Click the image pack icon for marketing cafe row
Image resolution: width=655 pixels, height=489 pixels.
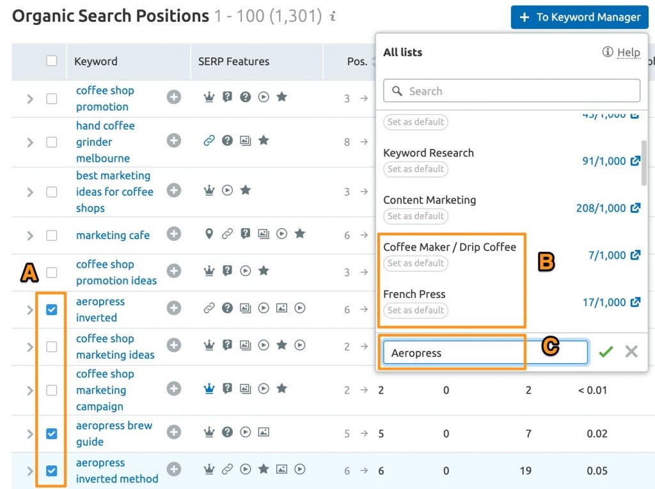(264, 234)
